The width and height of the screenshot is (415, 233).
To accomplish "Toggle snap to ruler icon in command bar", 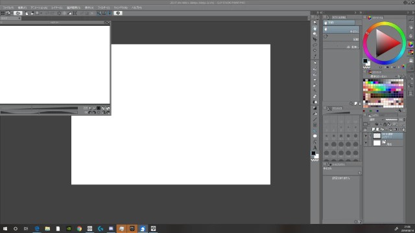I will click(x=99, y=13).
